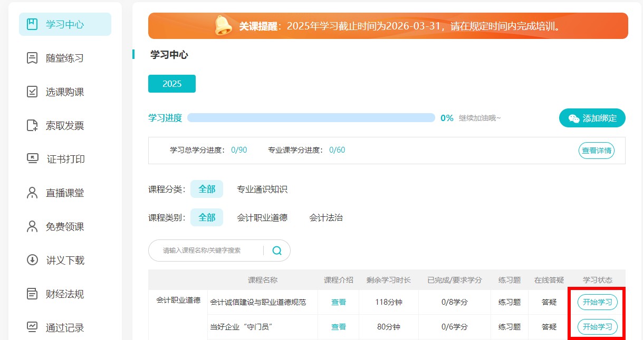Image resolution: width=643 pixels, height=340 pixels.
Task: Click the 学习中心 sidebar book icon
Action: pyautogui.click(x=32, y=24)
